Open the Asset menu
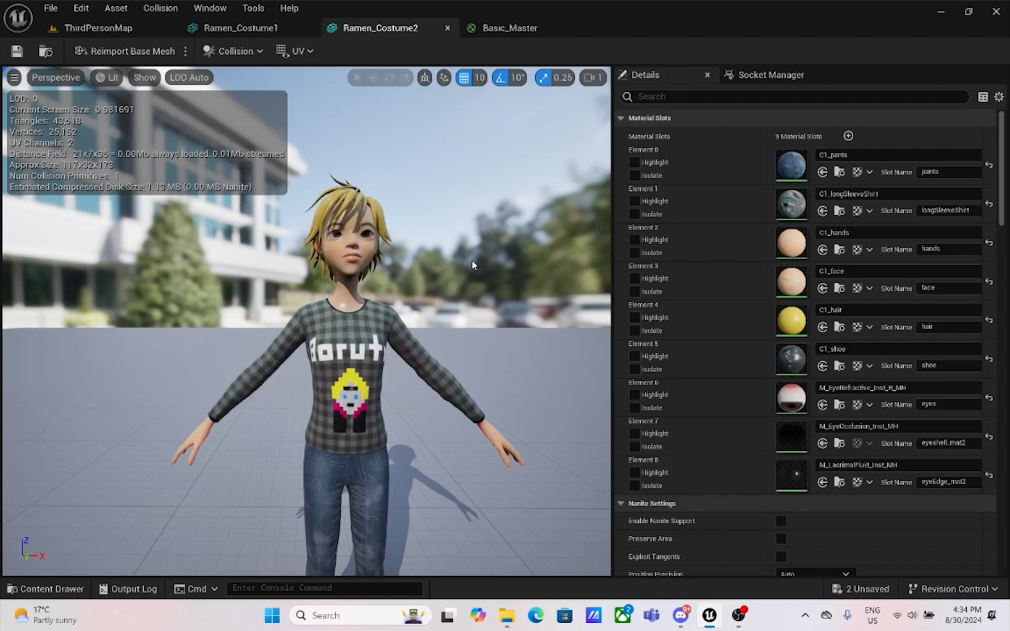1010x631 pixels. click(116, 8)
